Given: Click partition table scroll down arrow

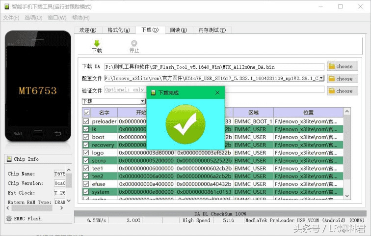Looking at the screenshot, I should (347, 196).
